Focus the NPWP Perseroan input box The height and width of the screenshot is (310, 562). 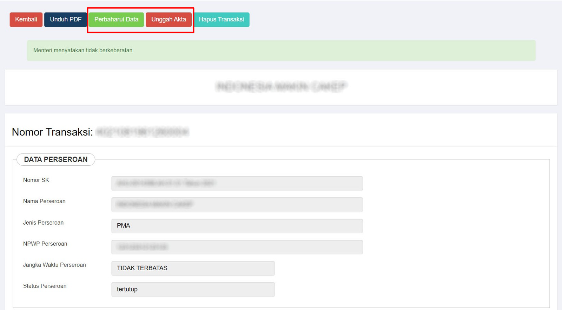(237, 247)
